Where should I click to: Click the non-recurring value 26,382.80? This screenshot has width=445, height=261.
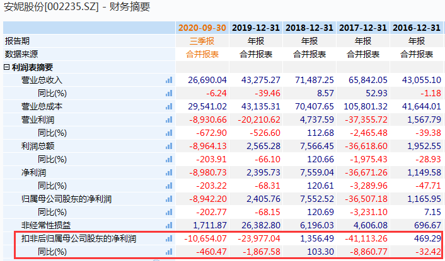coord(261,226)
